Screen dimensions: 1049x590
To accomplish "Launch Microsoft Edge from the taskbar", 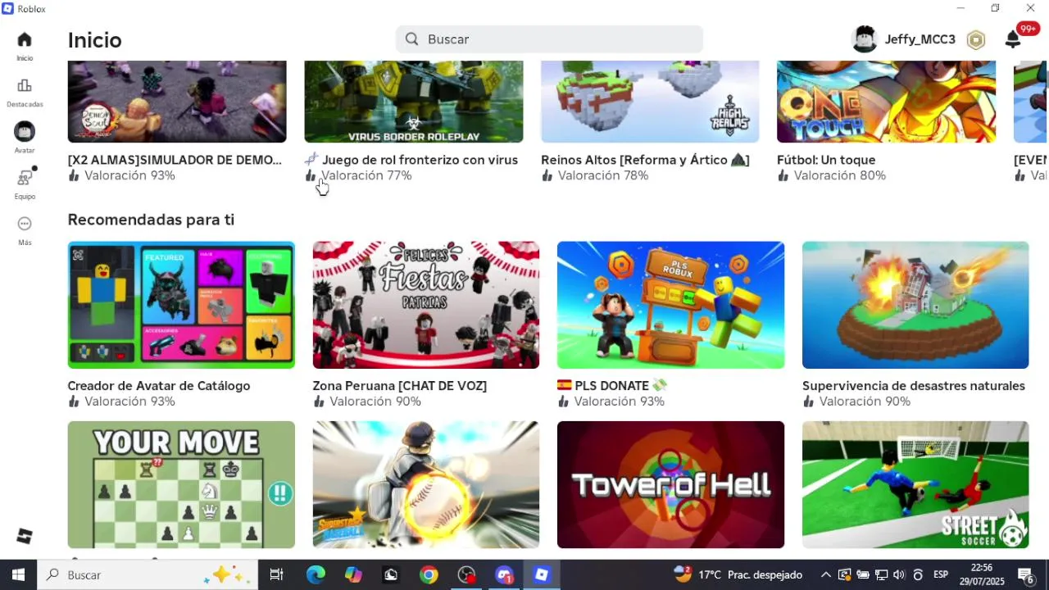I will coord(316,575).
